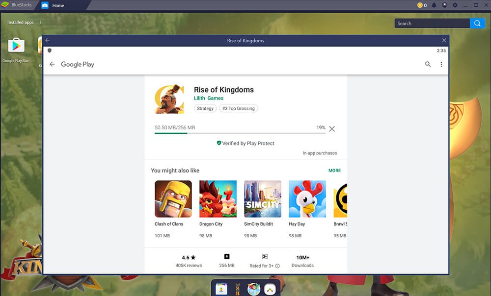
Task: Click the 10M+ Downloads stat
Action: (302, 261)
